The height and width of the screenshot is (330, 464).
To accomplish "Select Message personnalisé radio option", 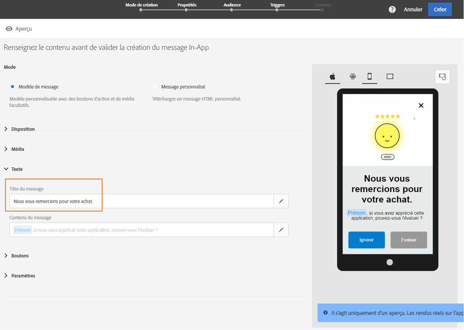I will pos(155,87).
